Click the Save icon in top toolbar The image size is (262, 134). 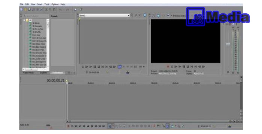(30, 10)
